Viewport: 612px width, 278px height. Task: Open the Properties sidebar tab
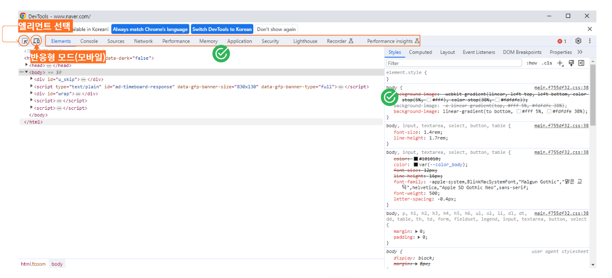tap(560, 52)
